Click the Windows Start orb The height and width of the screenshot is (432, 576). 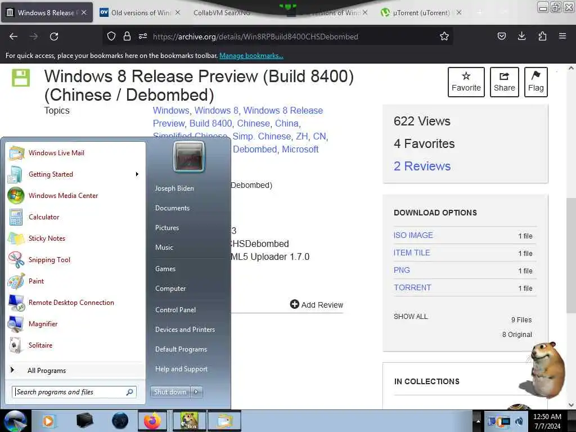pos(15,421)
